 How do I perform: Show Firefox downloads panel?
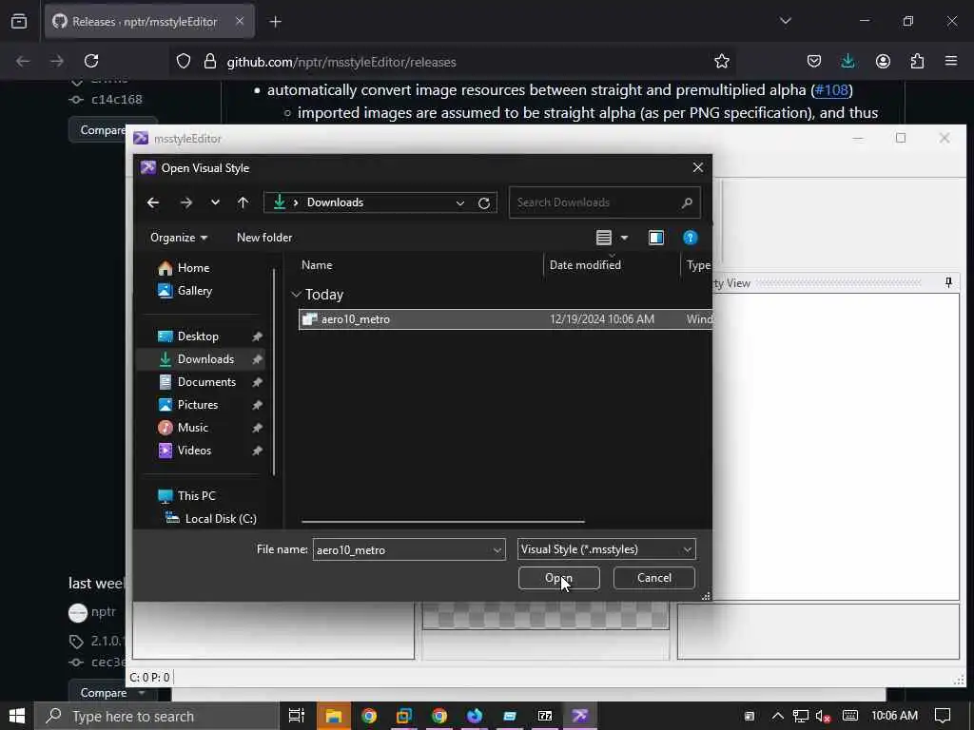[847, 62]
